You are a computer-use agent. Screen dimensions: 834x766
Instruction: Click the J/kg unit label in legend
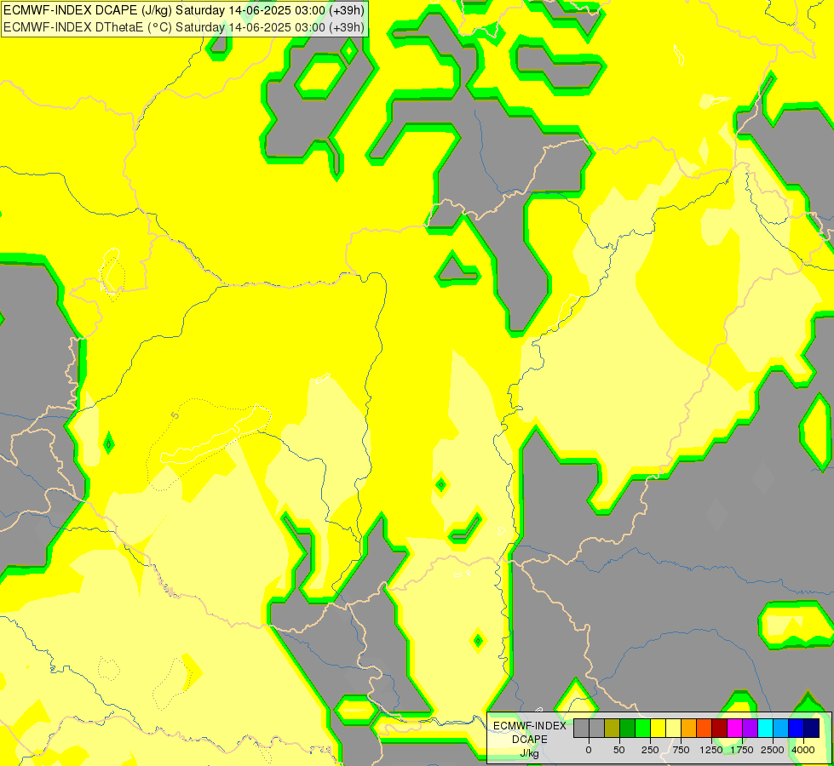click(x=530, y=754)
